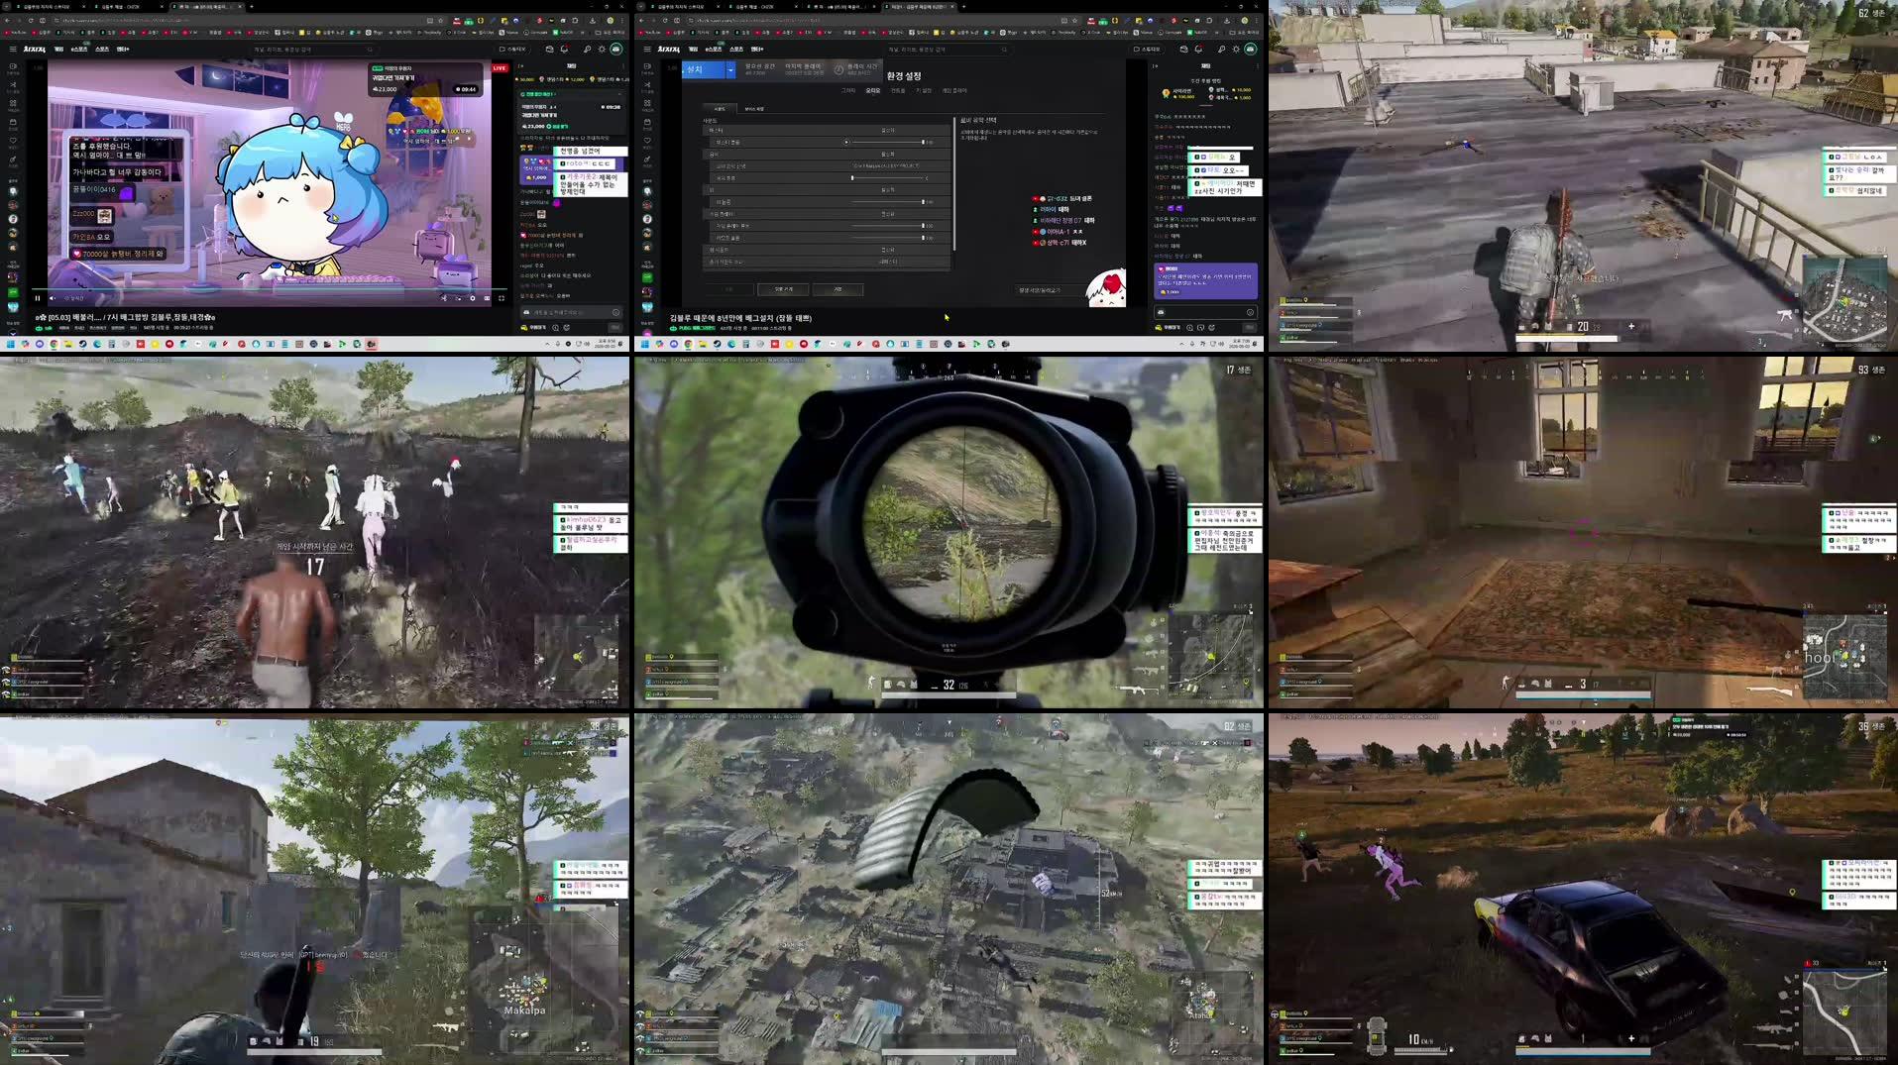Reload the top-left browser page
Screen dimensions: 1898x1065
[x=31, y=20]
